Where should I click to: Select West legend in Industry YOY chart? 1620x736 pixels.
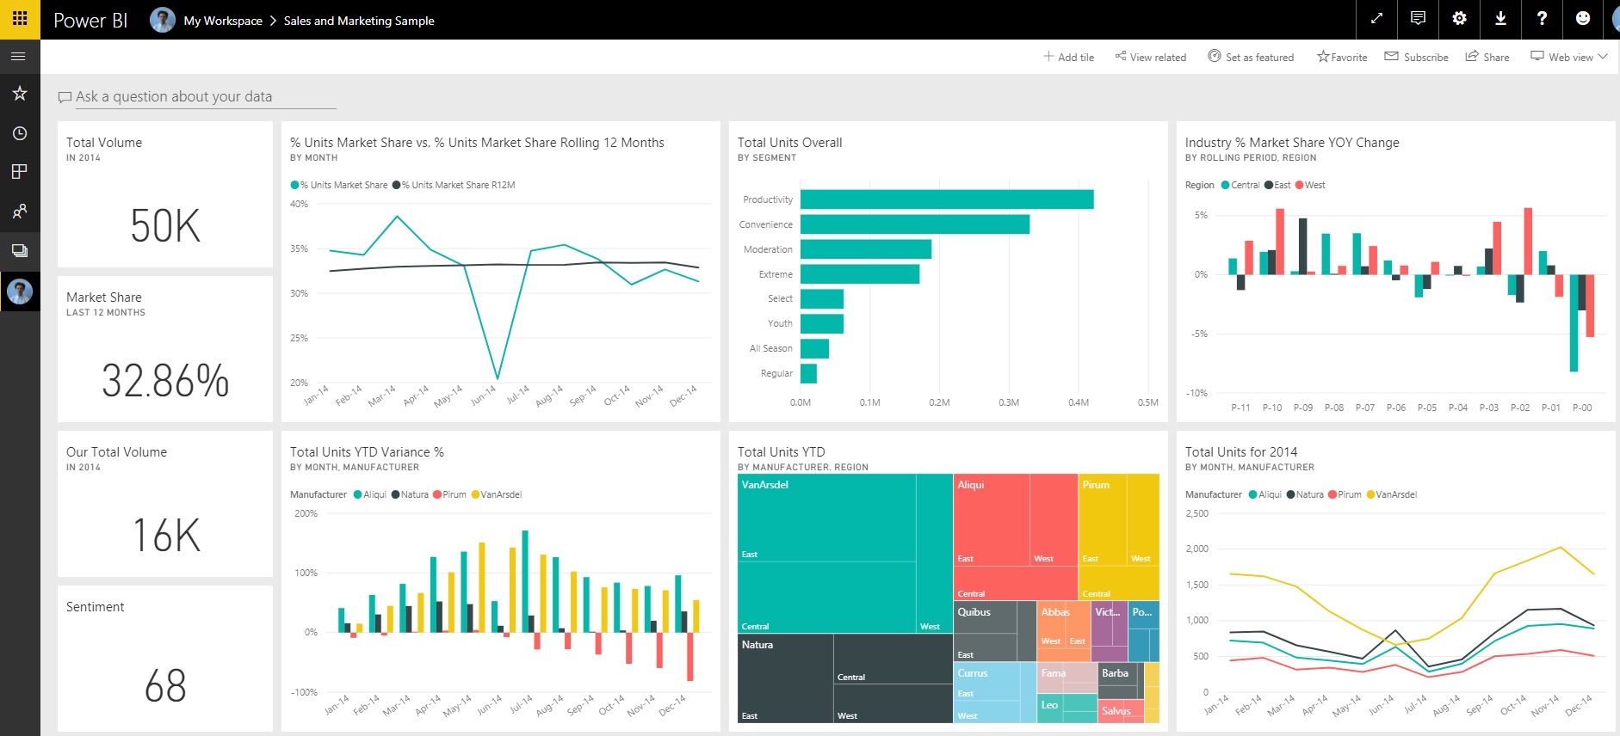(1310, 185)
